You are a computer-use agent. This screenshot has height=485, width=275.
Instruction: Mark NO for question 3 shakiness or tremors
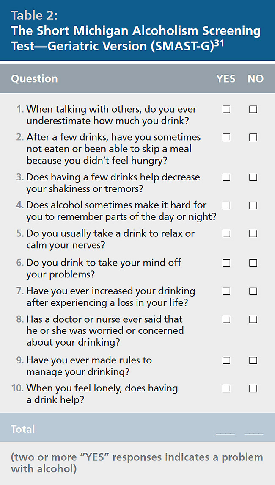pyautogui.click(x=253, y=177)
